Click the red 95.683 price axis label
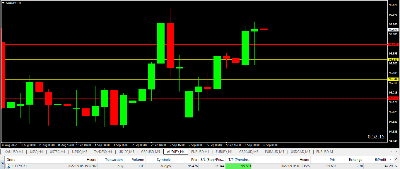400x169 pixels. pyautogui.click(x=393, y=45)
